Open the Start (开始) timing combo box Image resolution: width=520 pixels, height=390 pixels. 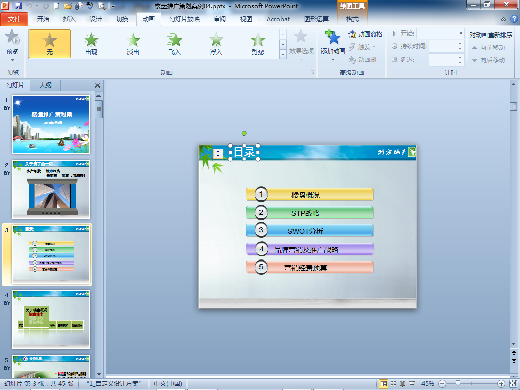click(x=440, y=34)
